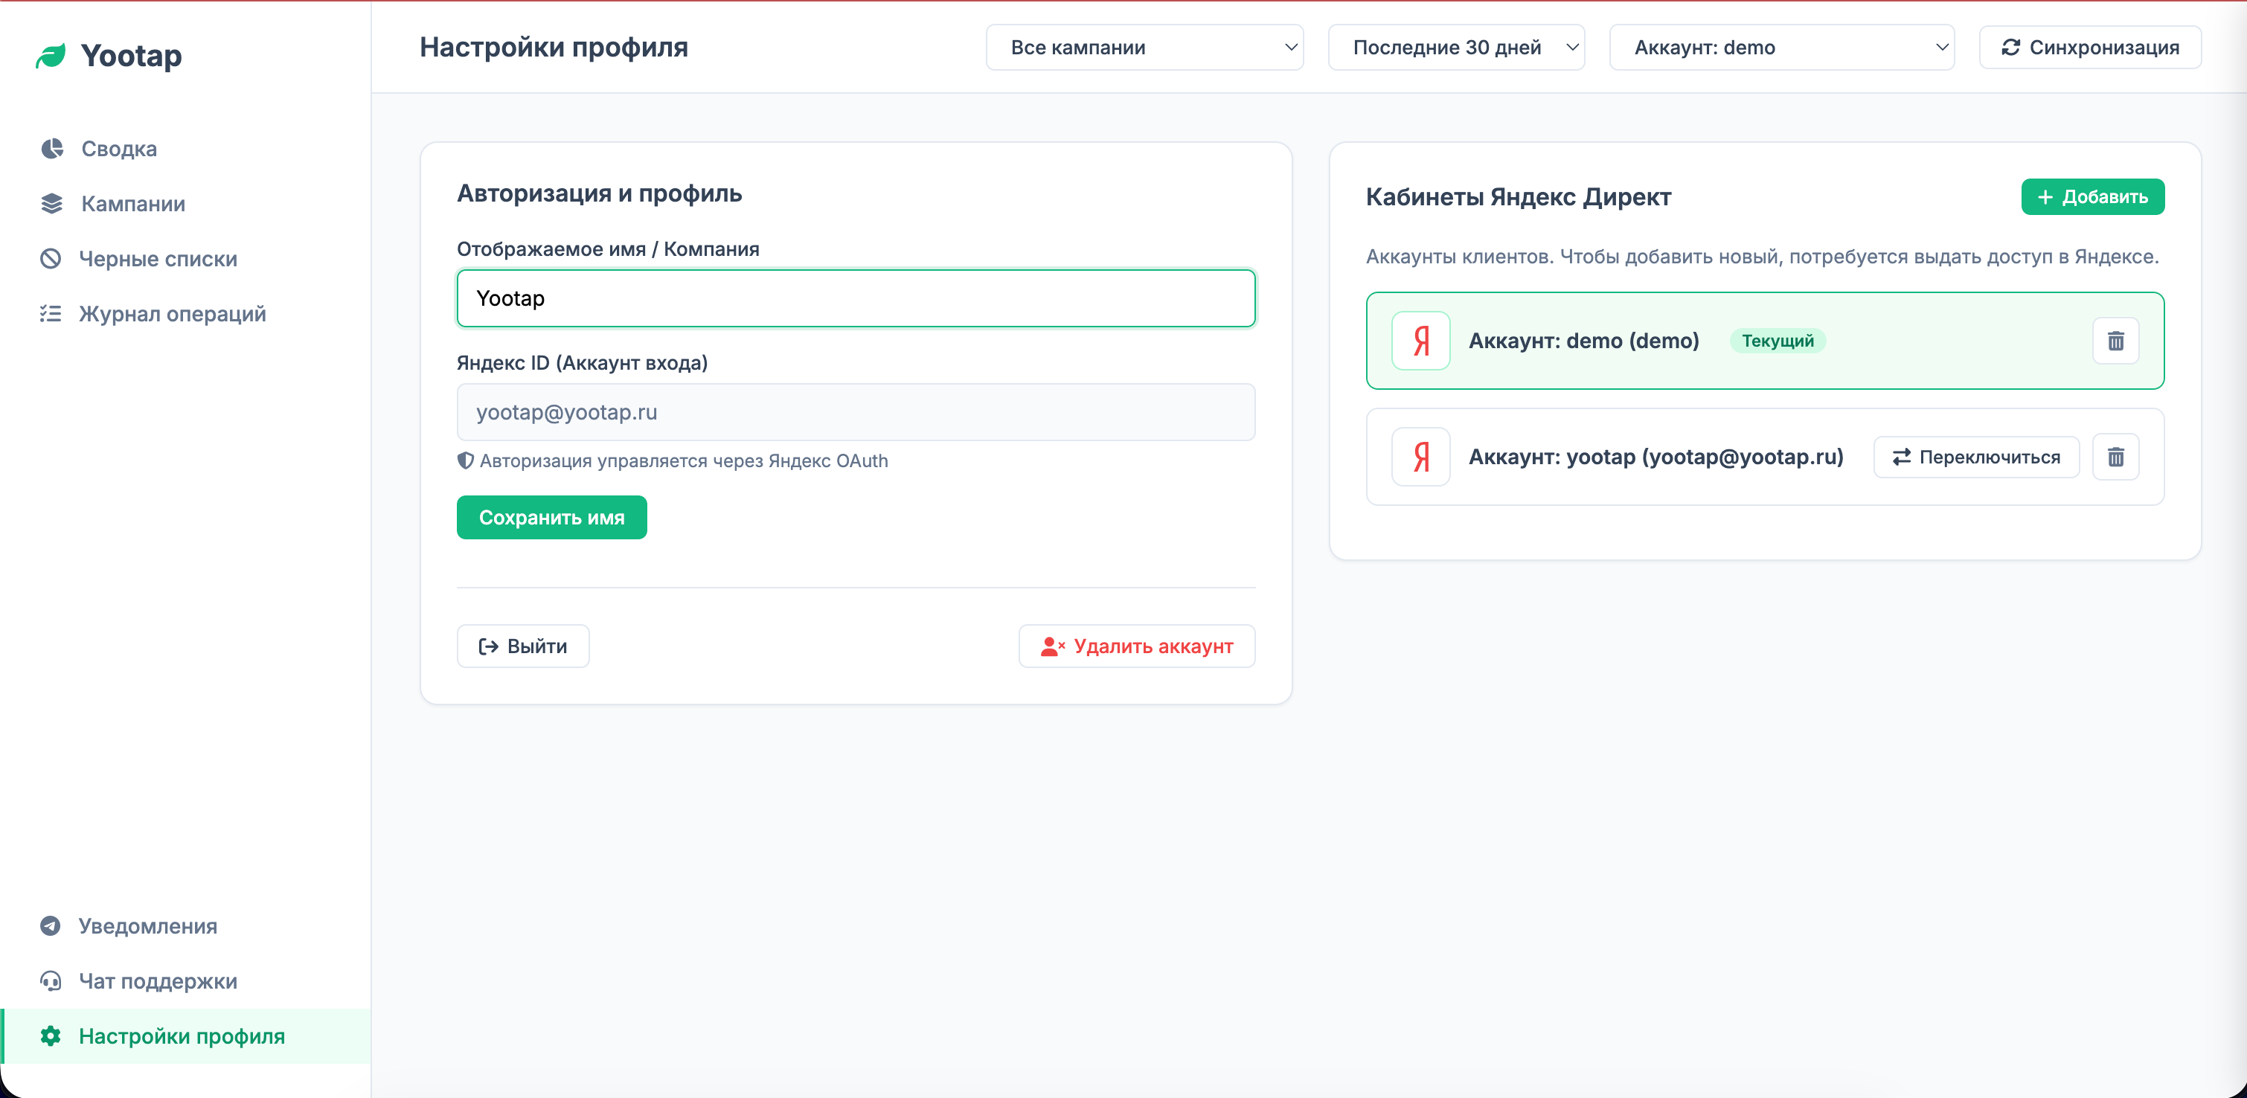Click Yandex logo of demo account
Screen dimensions: 2247x1098
point(1421,340)
